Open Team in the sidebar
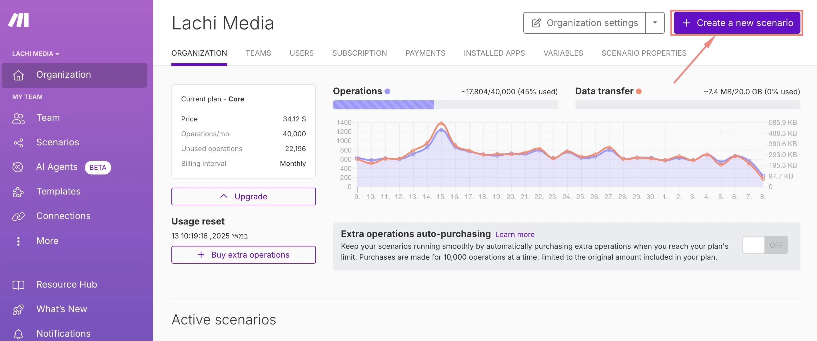Viewport: 817px width, 341px height. (75, 118)
